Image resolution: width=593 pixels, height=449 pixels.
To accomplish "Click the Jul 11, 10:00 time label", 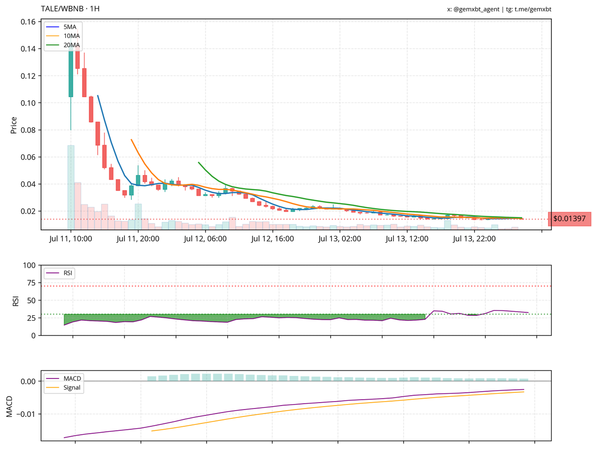I will coord(71,239).
